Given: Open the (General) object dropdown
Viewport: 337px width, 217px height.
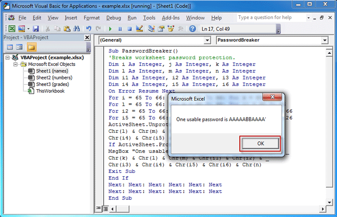Looking at the screenshot, I should [x=207, y=40].
